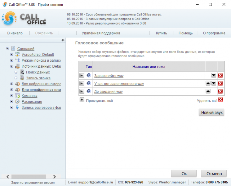231x186 pixels.
Task: Click sidebar scroll right arrow
Action: (55, 176)
